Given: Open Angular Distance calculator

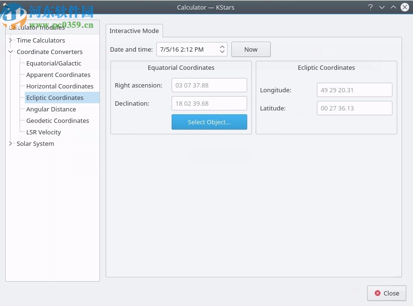Looking at the screenshot, I should 51,109.
